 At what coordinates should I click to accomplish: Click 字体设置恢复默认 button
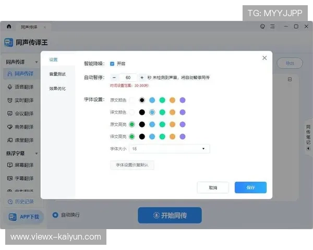[x=132, y=165]
